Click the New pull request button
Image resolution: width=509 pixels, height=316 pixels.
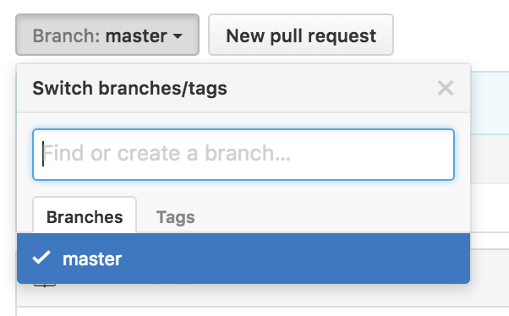301,35
